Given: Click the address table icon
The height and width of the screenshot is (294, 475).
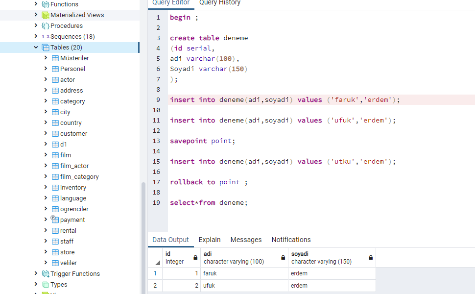Looking at the screenshot, I should (55, 90).
